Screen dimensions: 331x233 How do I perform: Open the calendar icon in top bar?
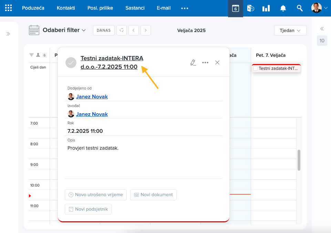tap(236, 8)
